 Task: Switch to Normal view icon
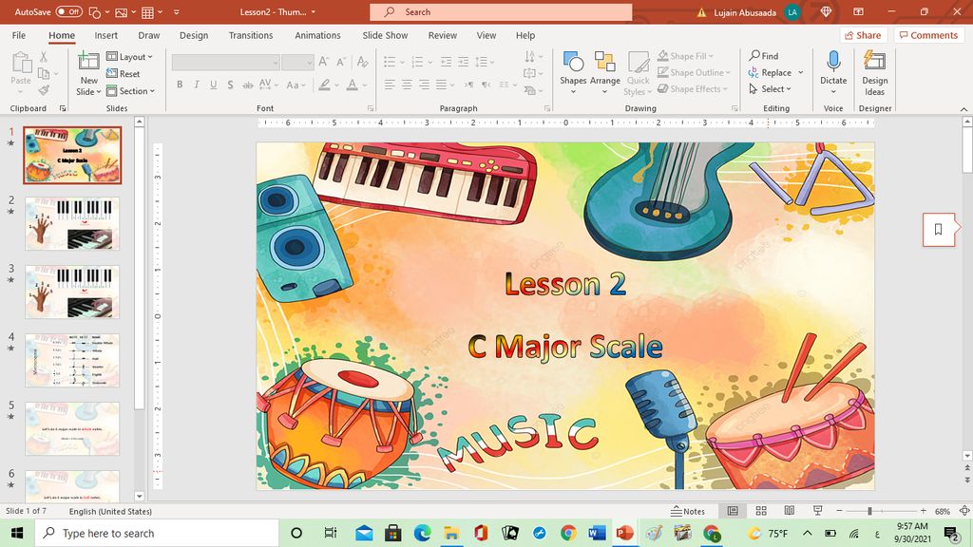pos(733,510)
